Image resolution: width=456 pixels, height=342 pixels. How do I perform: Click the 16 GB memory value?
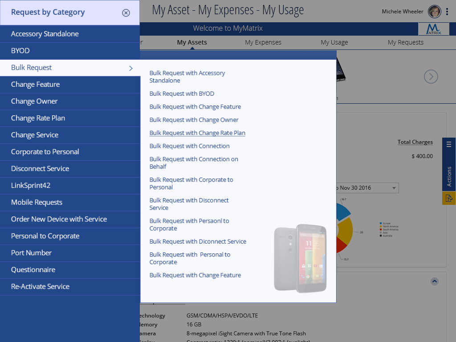click(194, 325)
